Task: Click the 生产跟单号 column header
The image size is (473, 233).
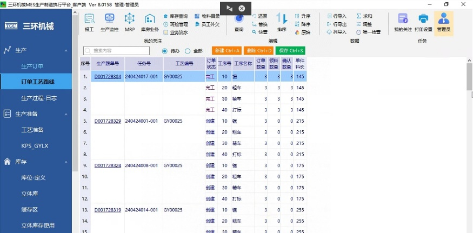Action: [x=108, y=64]
